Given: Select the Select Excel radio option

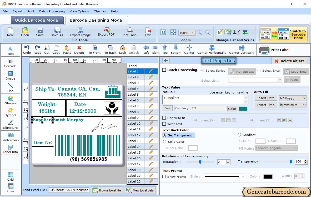Looking at the screenshot, I should click(259, 71).
